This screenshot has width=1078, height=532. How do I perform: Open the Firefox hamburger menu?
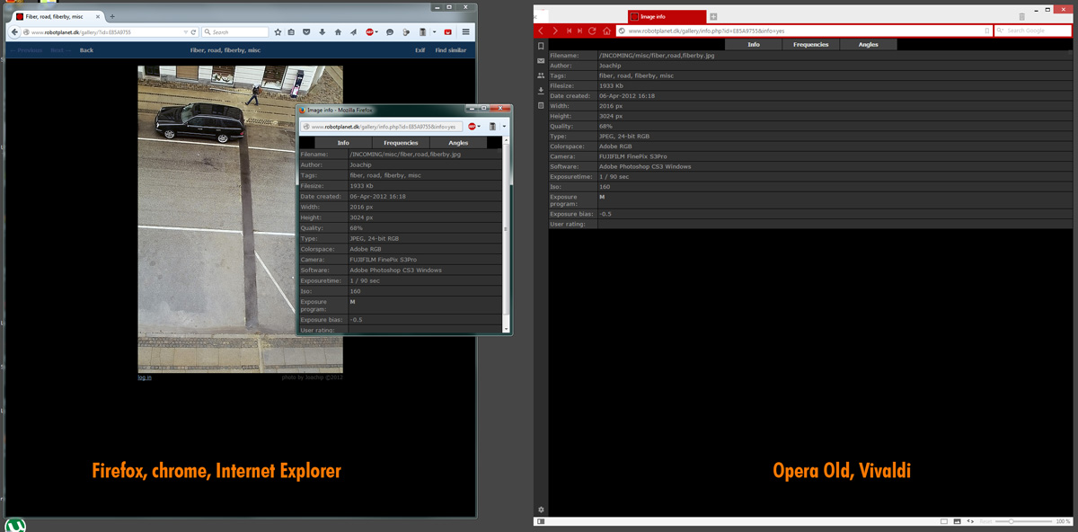[465, 32]
